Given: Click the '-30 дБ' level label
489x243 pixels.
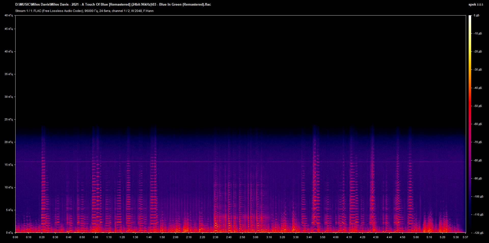Looking at the screenshot, I should pyautogui.click(x=478, y=70).
